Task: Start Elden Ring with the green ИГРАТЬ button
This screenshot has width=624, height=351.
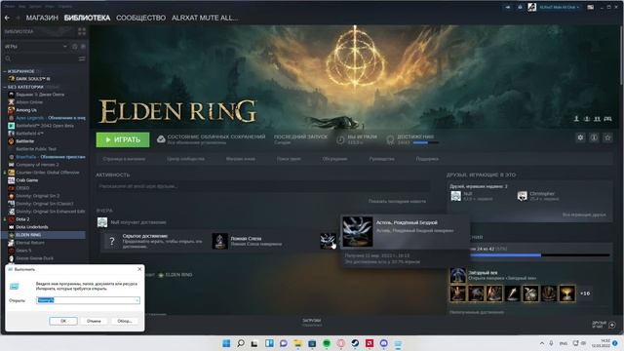Action: (x=123, y=139)
